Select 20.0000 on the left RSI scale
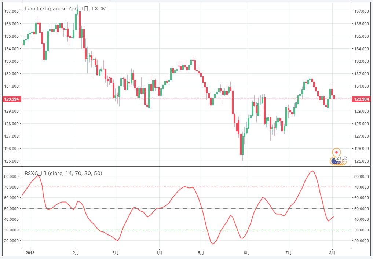Image resolution: width=373 pixels, height=259 pixels. pos(11,241)
